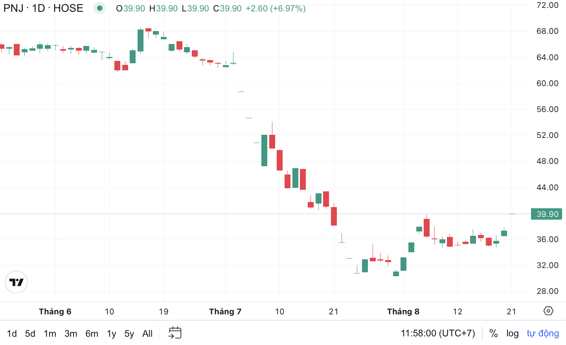
Task: Choose the 1y time range
Action: tap(112, 333)
